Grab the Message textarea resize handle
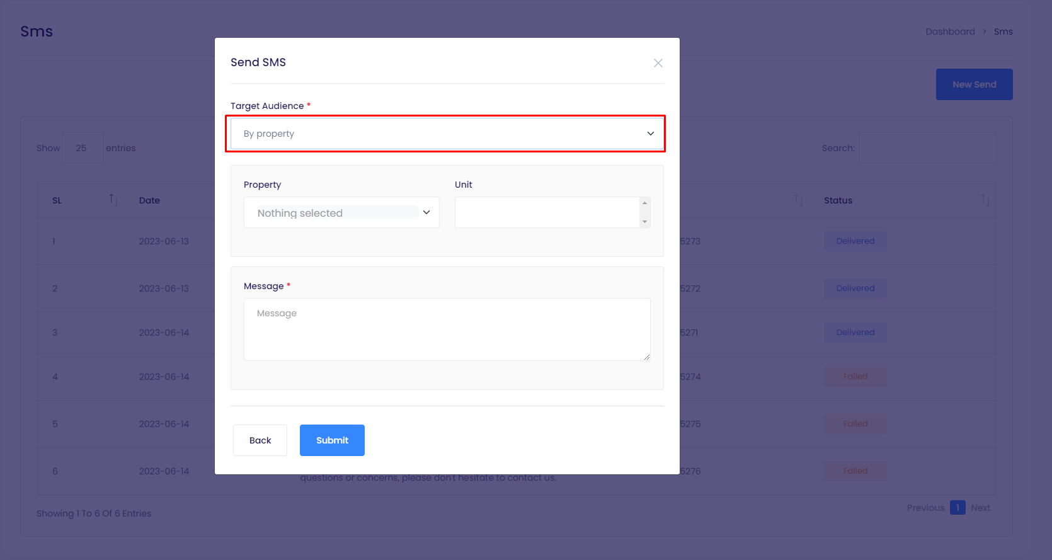This screenshot has height=560, width=1052. point(646,357)
